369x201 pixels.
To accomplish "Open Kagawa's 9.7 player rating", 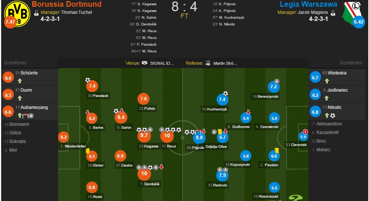I will 144,135.
